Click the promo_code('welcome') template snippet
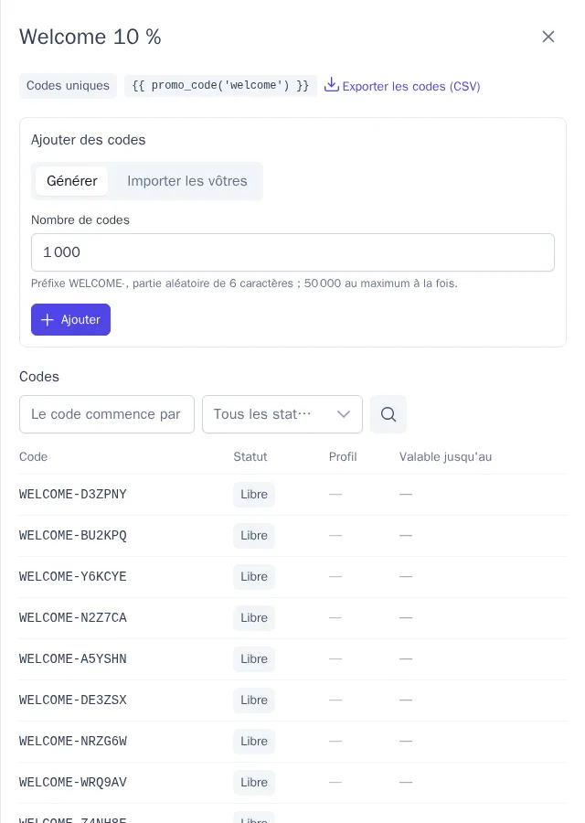 click(x=220, y=86)
